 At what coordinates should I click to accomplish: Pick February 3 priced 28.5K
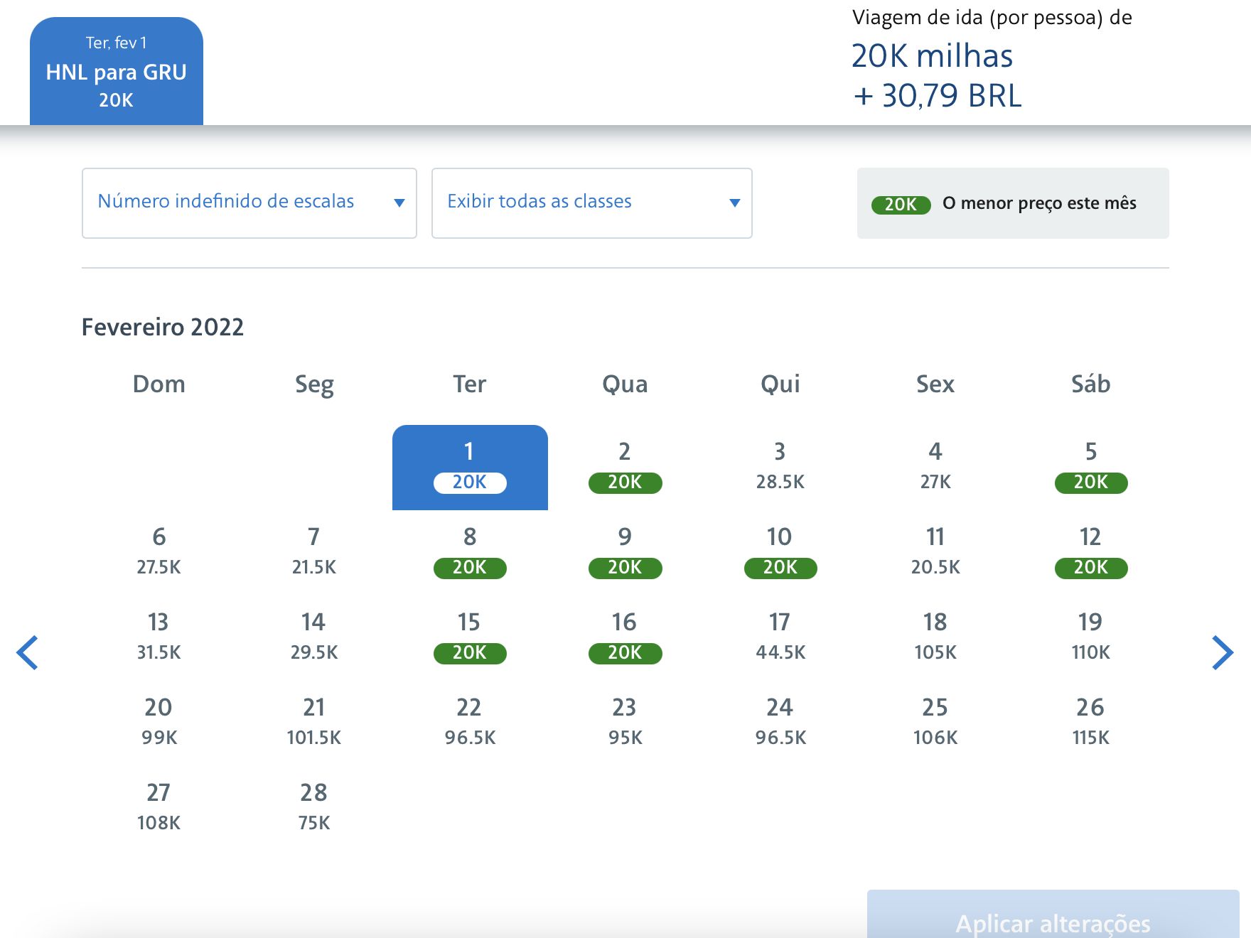pos(780,468)
